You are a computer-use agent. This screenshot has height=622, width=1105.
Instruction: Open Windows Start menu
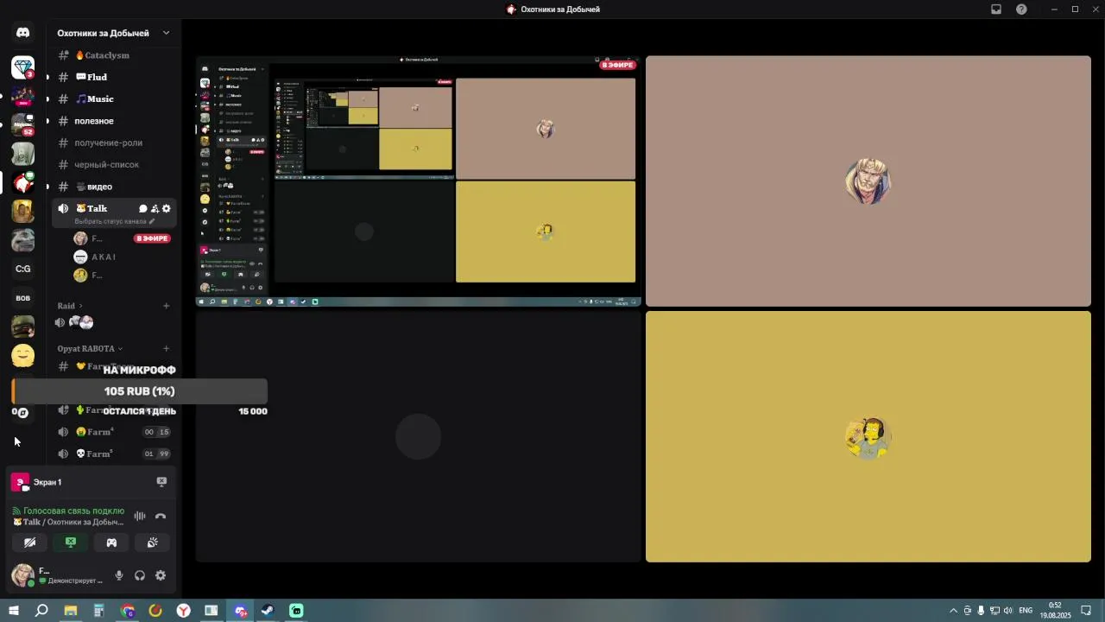(x=14, y=611)
